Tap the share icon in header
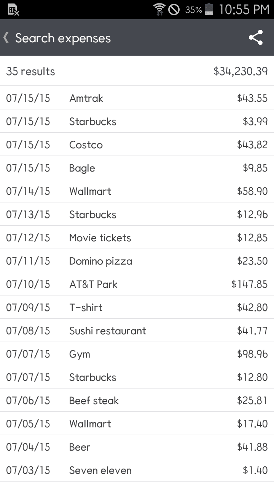Image resolution: width=274 pixels, height=488 pixels. coord(256,38)
